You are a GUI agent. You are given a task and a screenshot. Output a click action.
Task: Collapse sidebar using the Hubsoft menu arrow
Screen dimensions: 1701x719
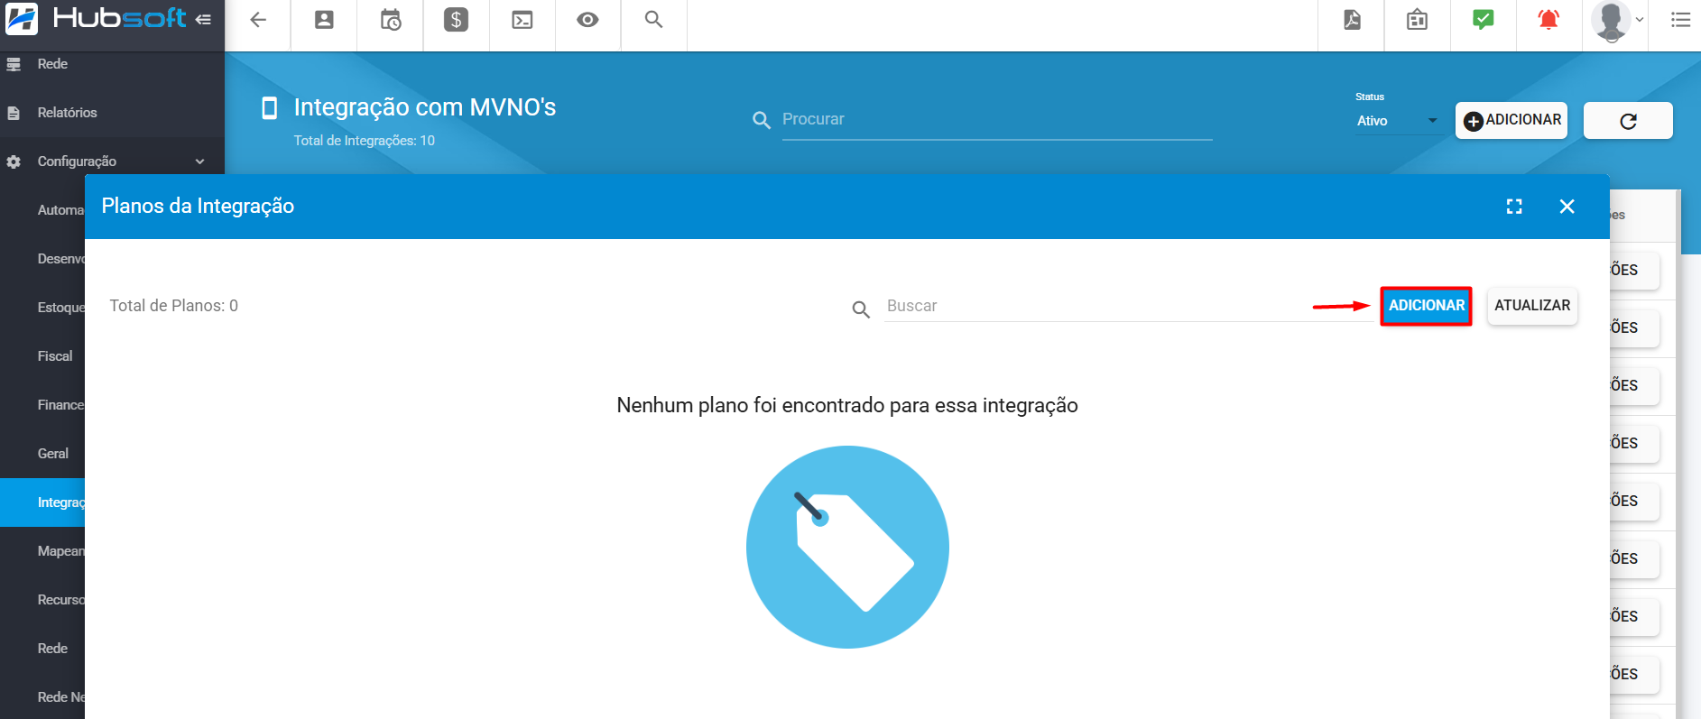click(204, 19)
